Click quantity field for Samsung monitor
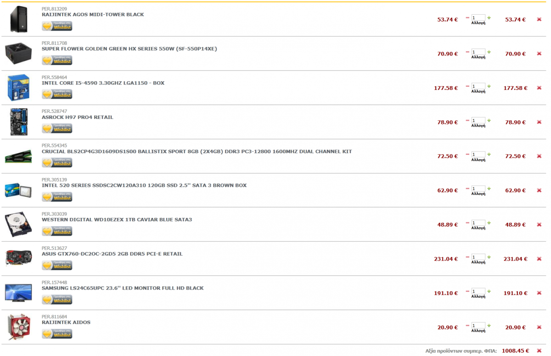551x356 pixels. coord(478,291)
